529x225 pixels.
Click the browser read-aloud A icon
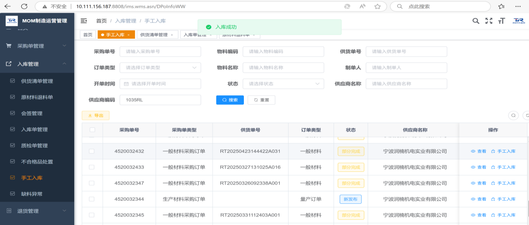[362, 6]
